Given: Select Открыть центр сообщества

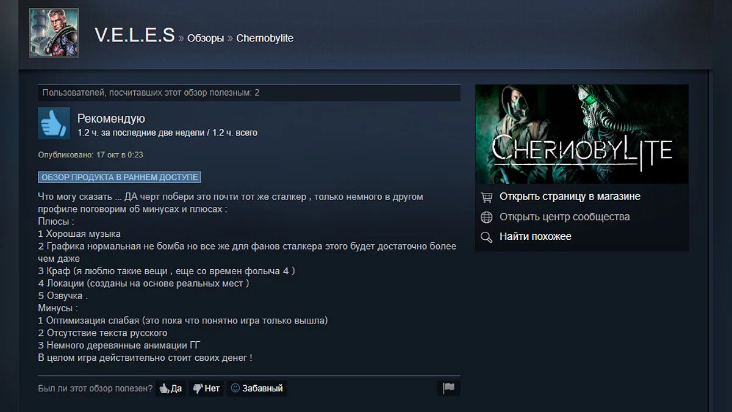Looking at the screenshot, I should (564, 217).
